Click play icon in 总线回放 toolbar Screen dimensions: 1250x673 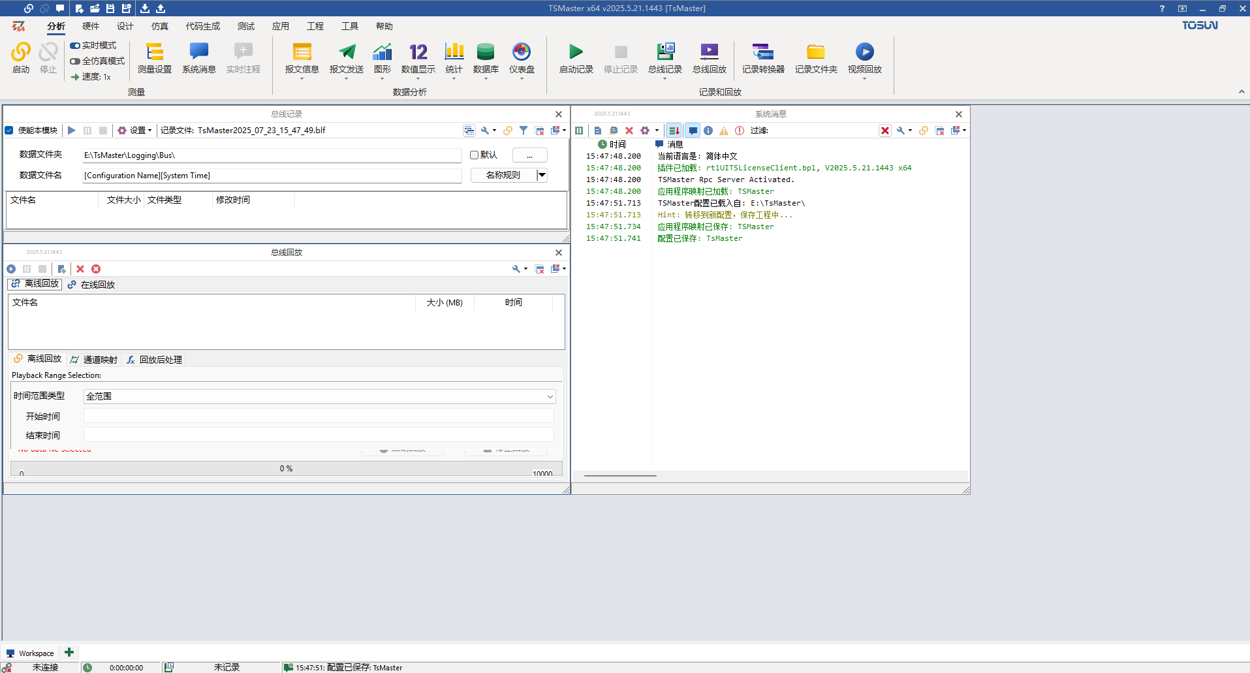(11, 269)
